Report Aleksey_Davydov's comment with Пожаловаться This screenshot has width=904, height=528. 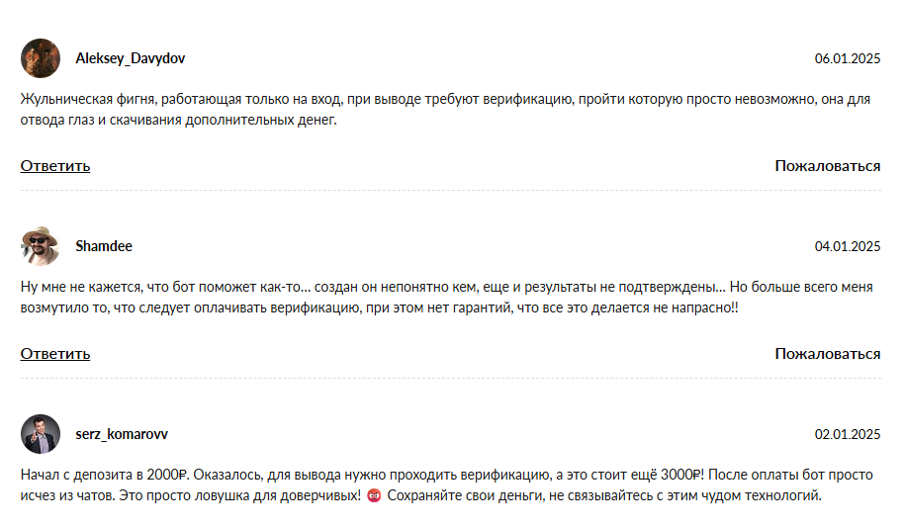827,166
